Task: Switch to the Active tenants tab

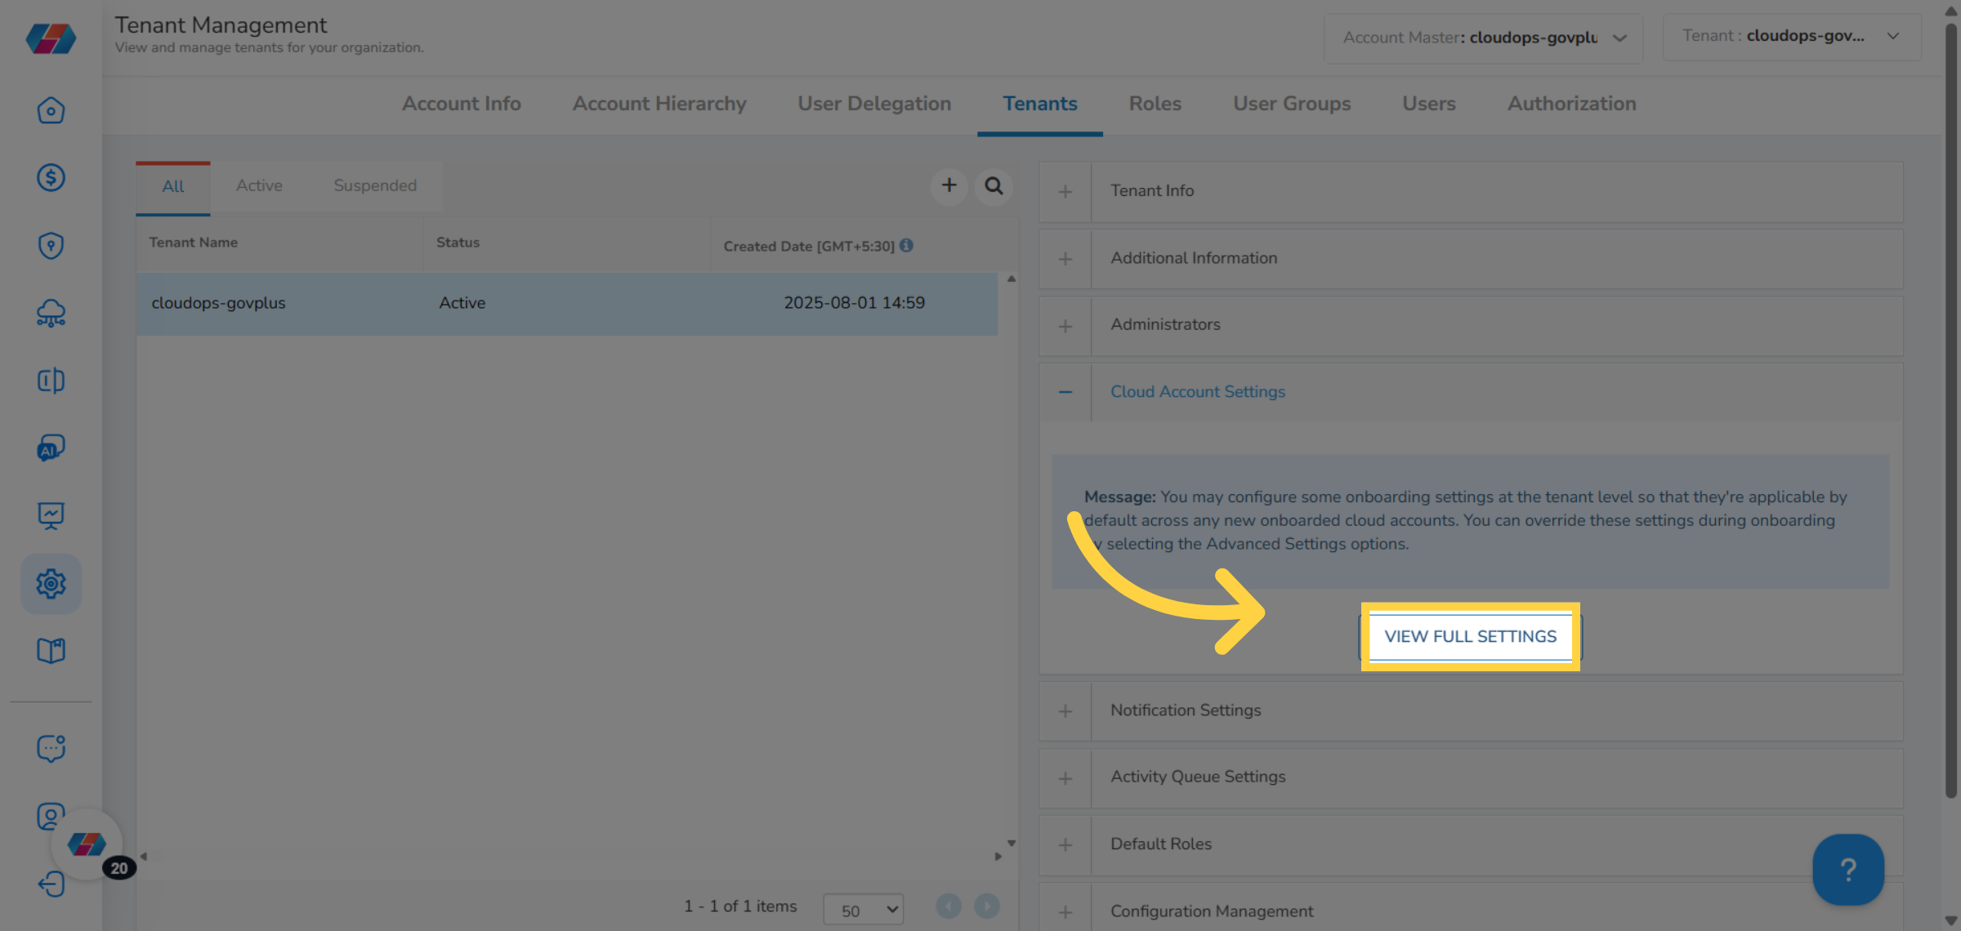Action: (259, 185)
